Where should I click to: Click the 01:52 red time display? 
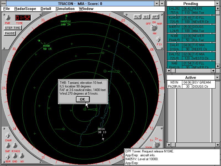(x=23, y=18)
